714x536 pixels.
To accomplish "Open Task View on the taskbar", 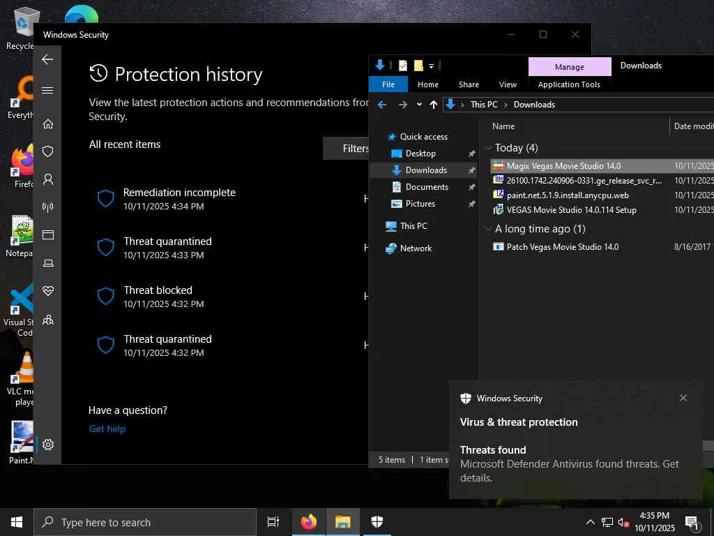I will coord(273,522).
